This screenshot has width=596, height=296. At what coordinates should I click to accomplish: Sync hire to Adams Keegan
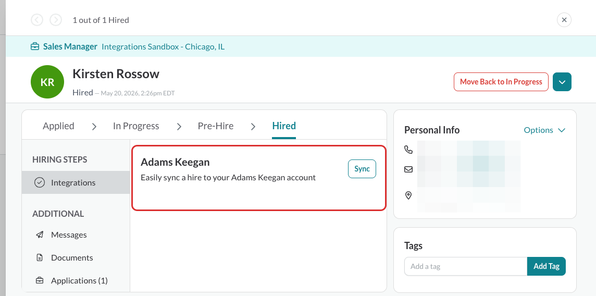click(x=362, y=169)
